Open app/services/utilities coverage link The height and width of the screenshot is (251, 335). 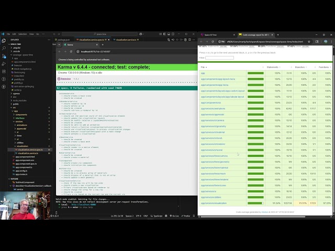click(x=211, y=197)
